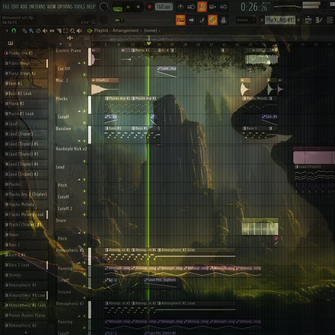Toggle overdub recording icon
The image size is (335, 335).
pos(212,7)
